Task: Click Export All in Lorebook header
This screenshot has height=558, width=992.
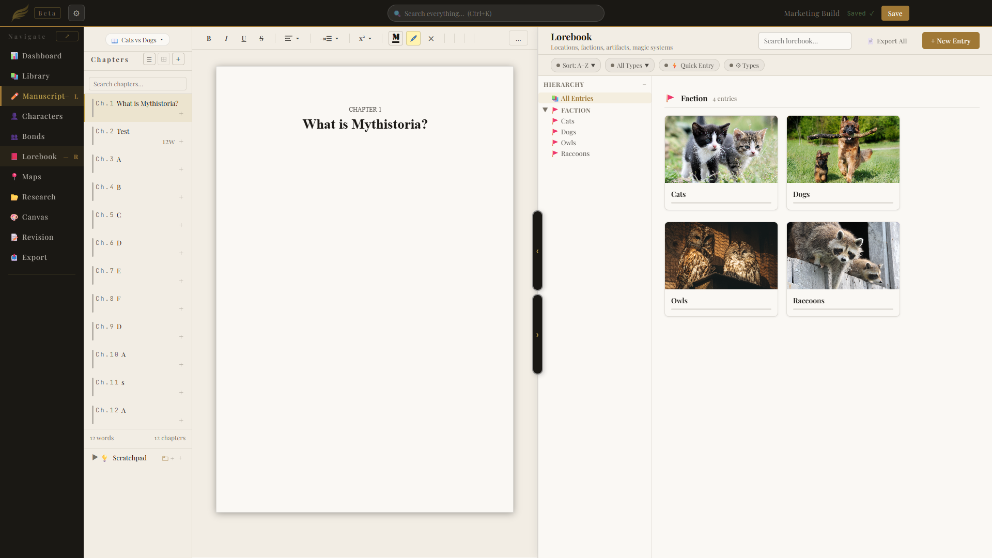Action: tap(887, 41)
